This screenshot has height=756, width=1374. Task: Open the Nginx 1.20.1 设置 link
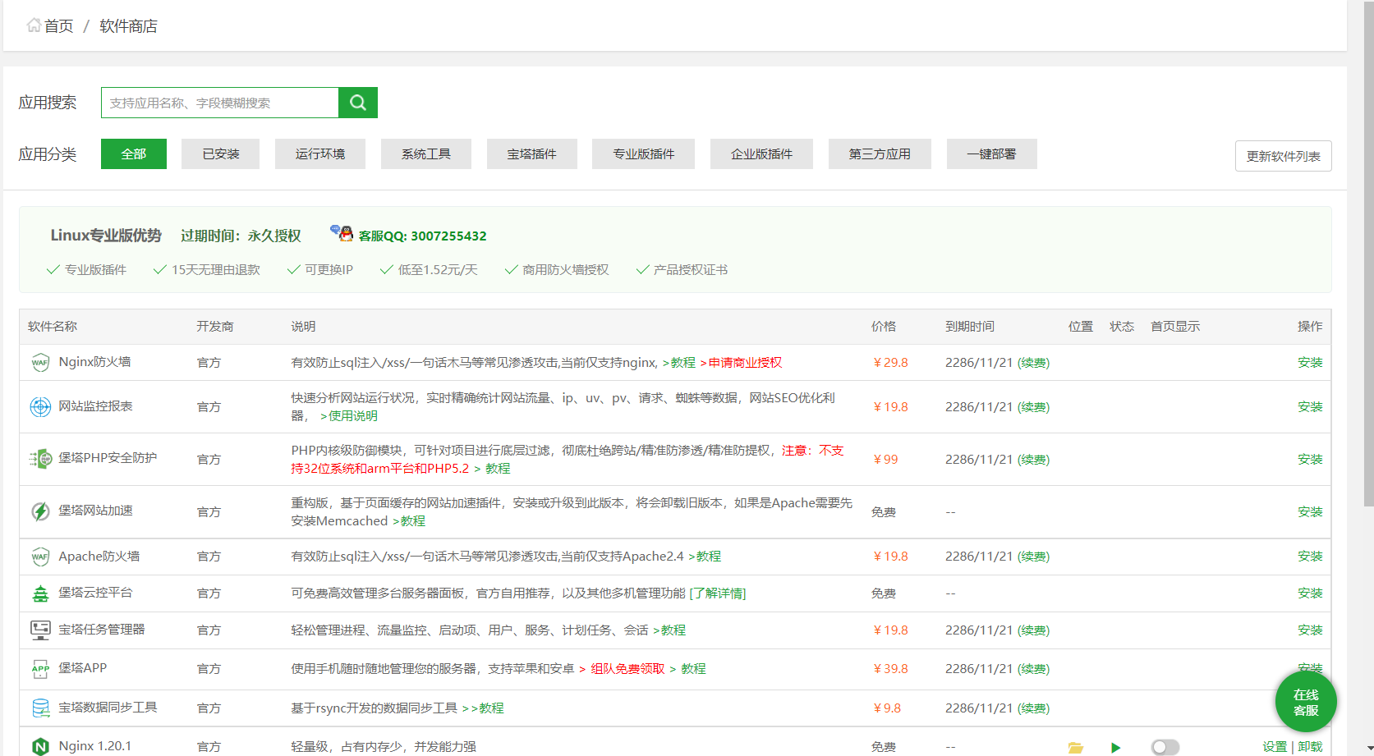click(1275, 746)
